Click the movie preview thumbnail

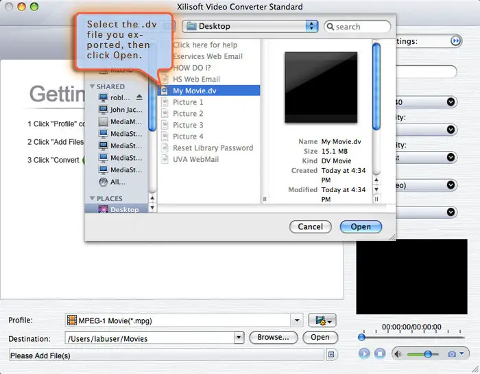pyautogui.click(x=321, y=88)
